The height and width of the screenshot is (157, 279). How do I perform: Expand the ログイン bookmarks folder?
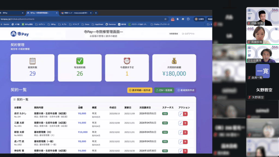click(40, 24)
